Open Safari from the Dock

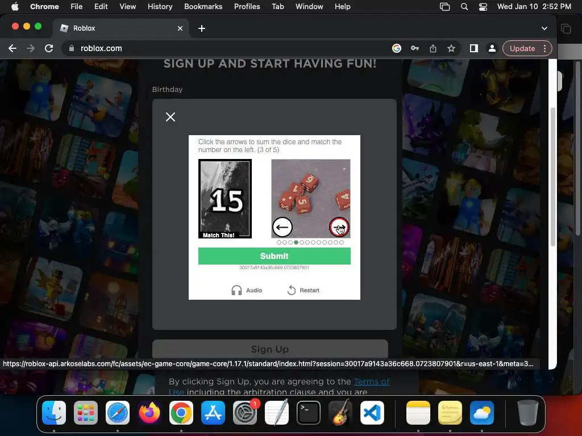coord(118,413)
